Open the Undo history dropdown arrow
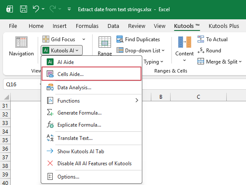Image resolution: width=246 pixels, height=185 pixels. point(43,9)
